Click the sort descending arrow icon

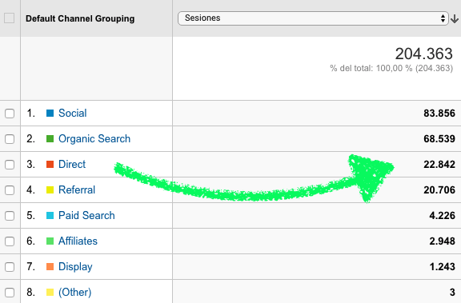(x=455, y=19)
